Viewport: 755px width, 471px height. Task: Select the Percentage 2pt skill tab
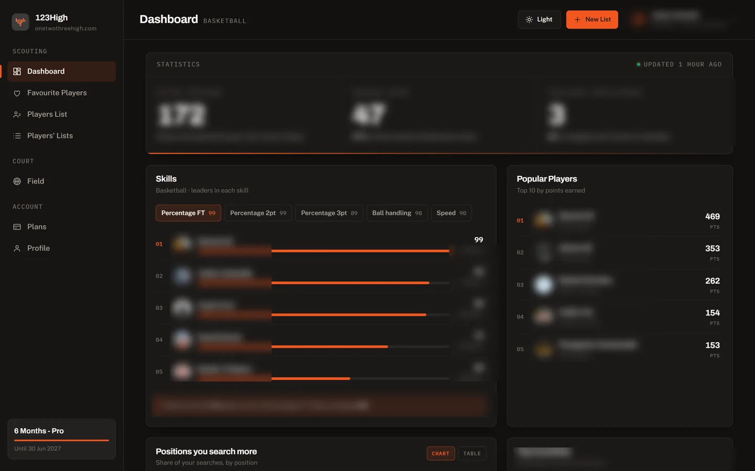(x=258, y=213)
